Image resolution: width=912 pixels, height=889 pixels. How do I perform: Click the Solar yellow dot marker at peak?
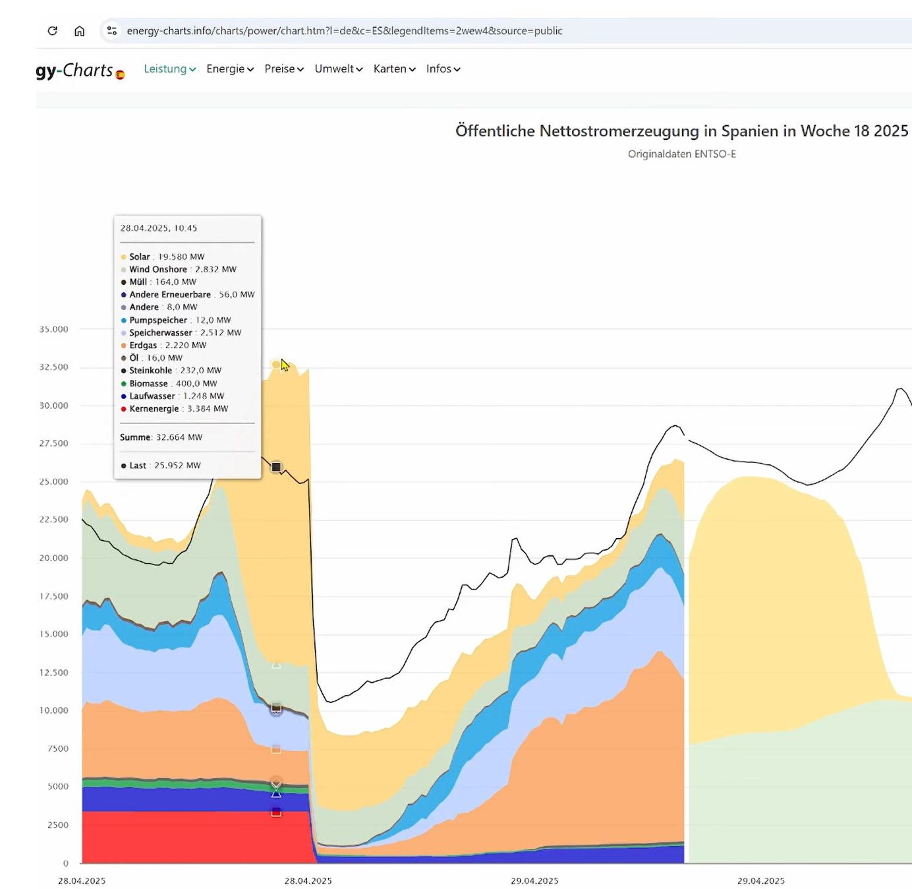276,364
